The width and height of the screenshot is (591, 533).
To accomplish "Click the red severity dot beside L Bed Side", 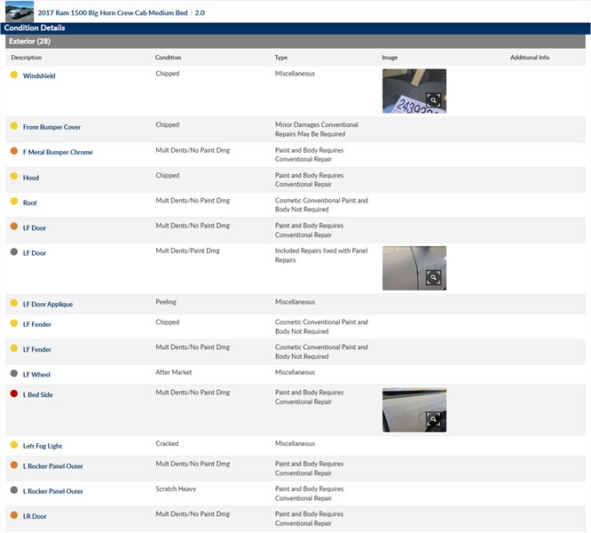I will (14, 394).
